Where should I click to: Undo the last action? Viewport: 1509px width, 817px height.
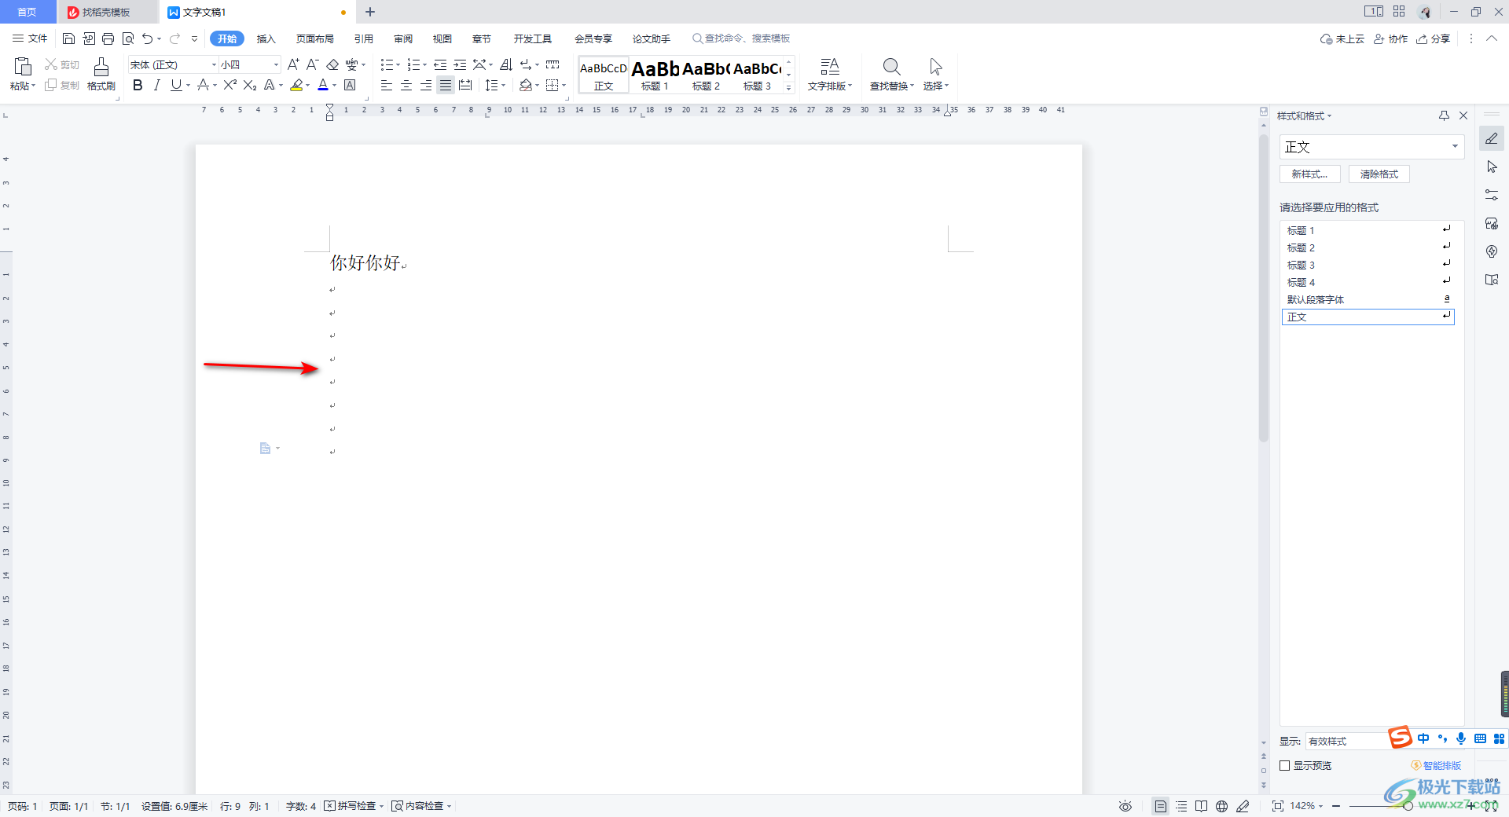(x=147, y=38)
